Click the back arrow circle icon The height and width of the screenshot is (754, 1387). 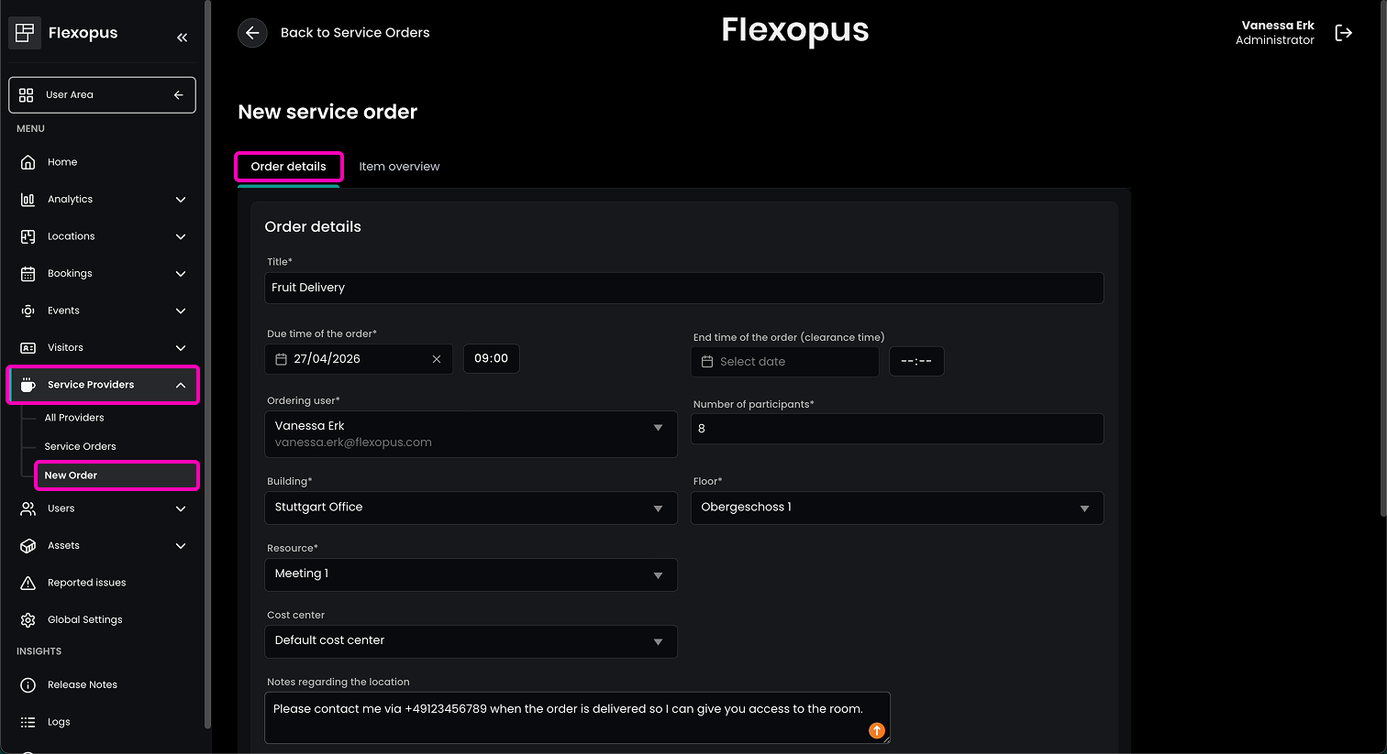tap(252, 33)
